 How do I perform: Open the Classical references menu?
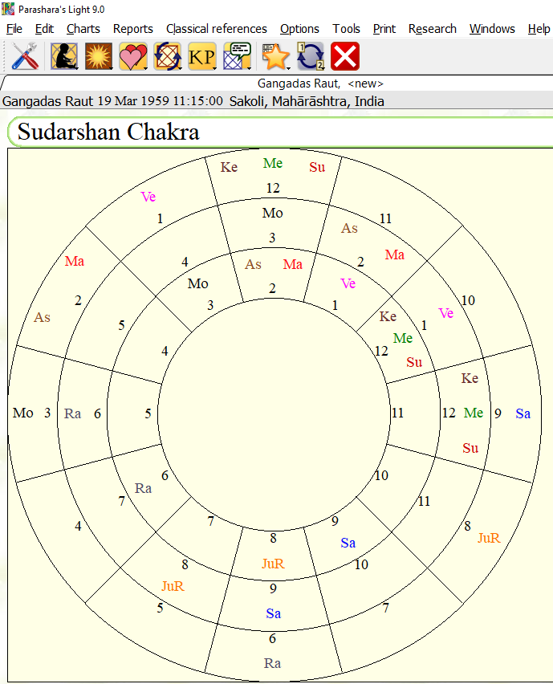pos(216,29)
